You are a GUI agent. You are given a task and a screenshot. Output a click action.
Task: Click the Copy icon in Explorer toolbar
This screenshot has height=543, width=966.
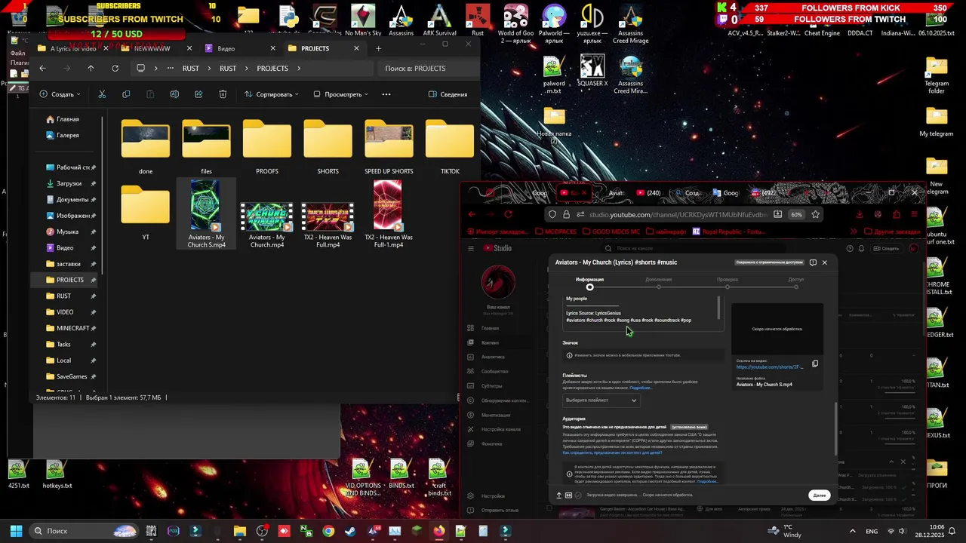coord(126,94)
